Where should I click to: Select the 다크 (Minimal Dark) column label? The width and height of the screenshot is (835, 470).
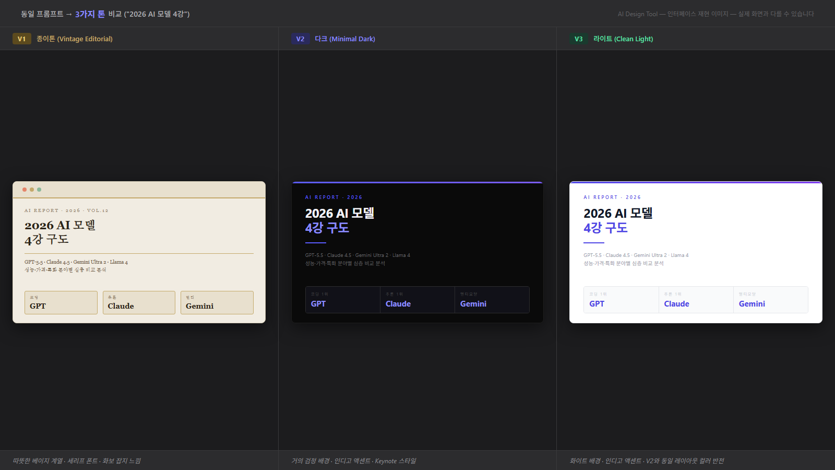click(345, 39)
